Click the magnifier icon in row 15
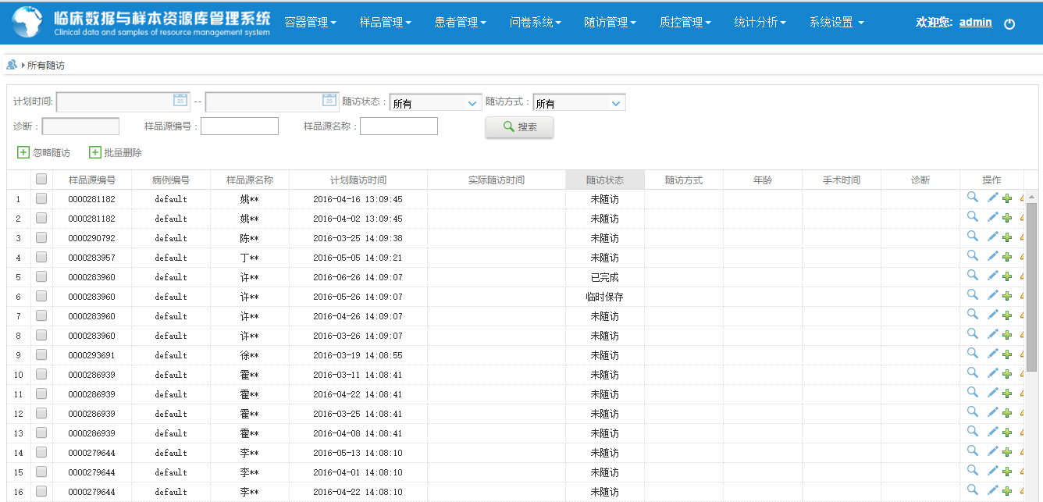The image size is (1043, 502). 973,470
